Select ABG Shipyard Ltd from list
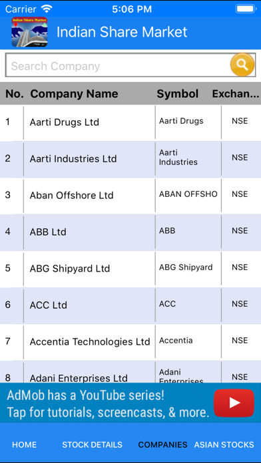Image resolution: width=261 pixels, height=463 pixels. click(130, 269)
